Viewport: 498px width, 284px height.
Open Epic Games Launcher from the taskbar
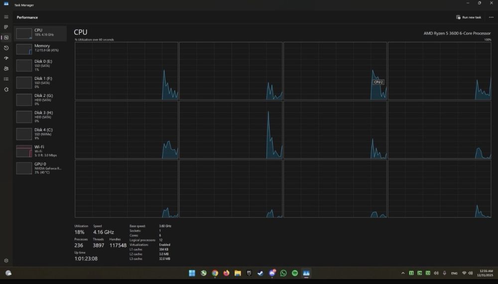point(249,273)
